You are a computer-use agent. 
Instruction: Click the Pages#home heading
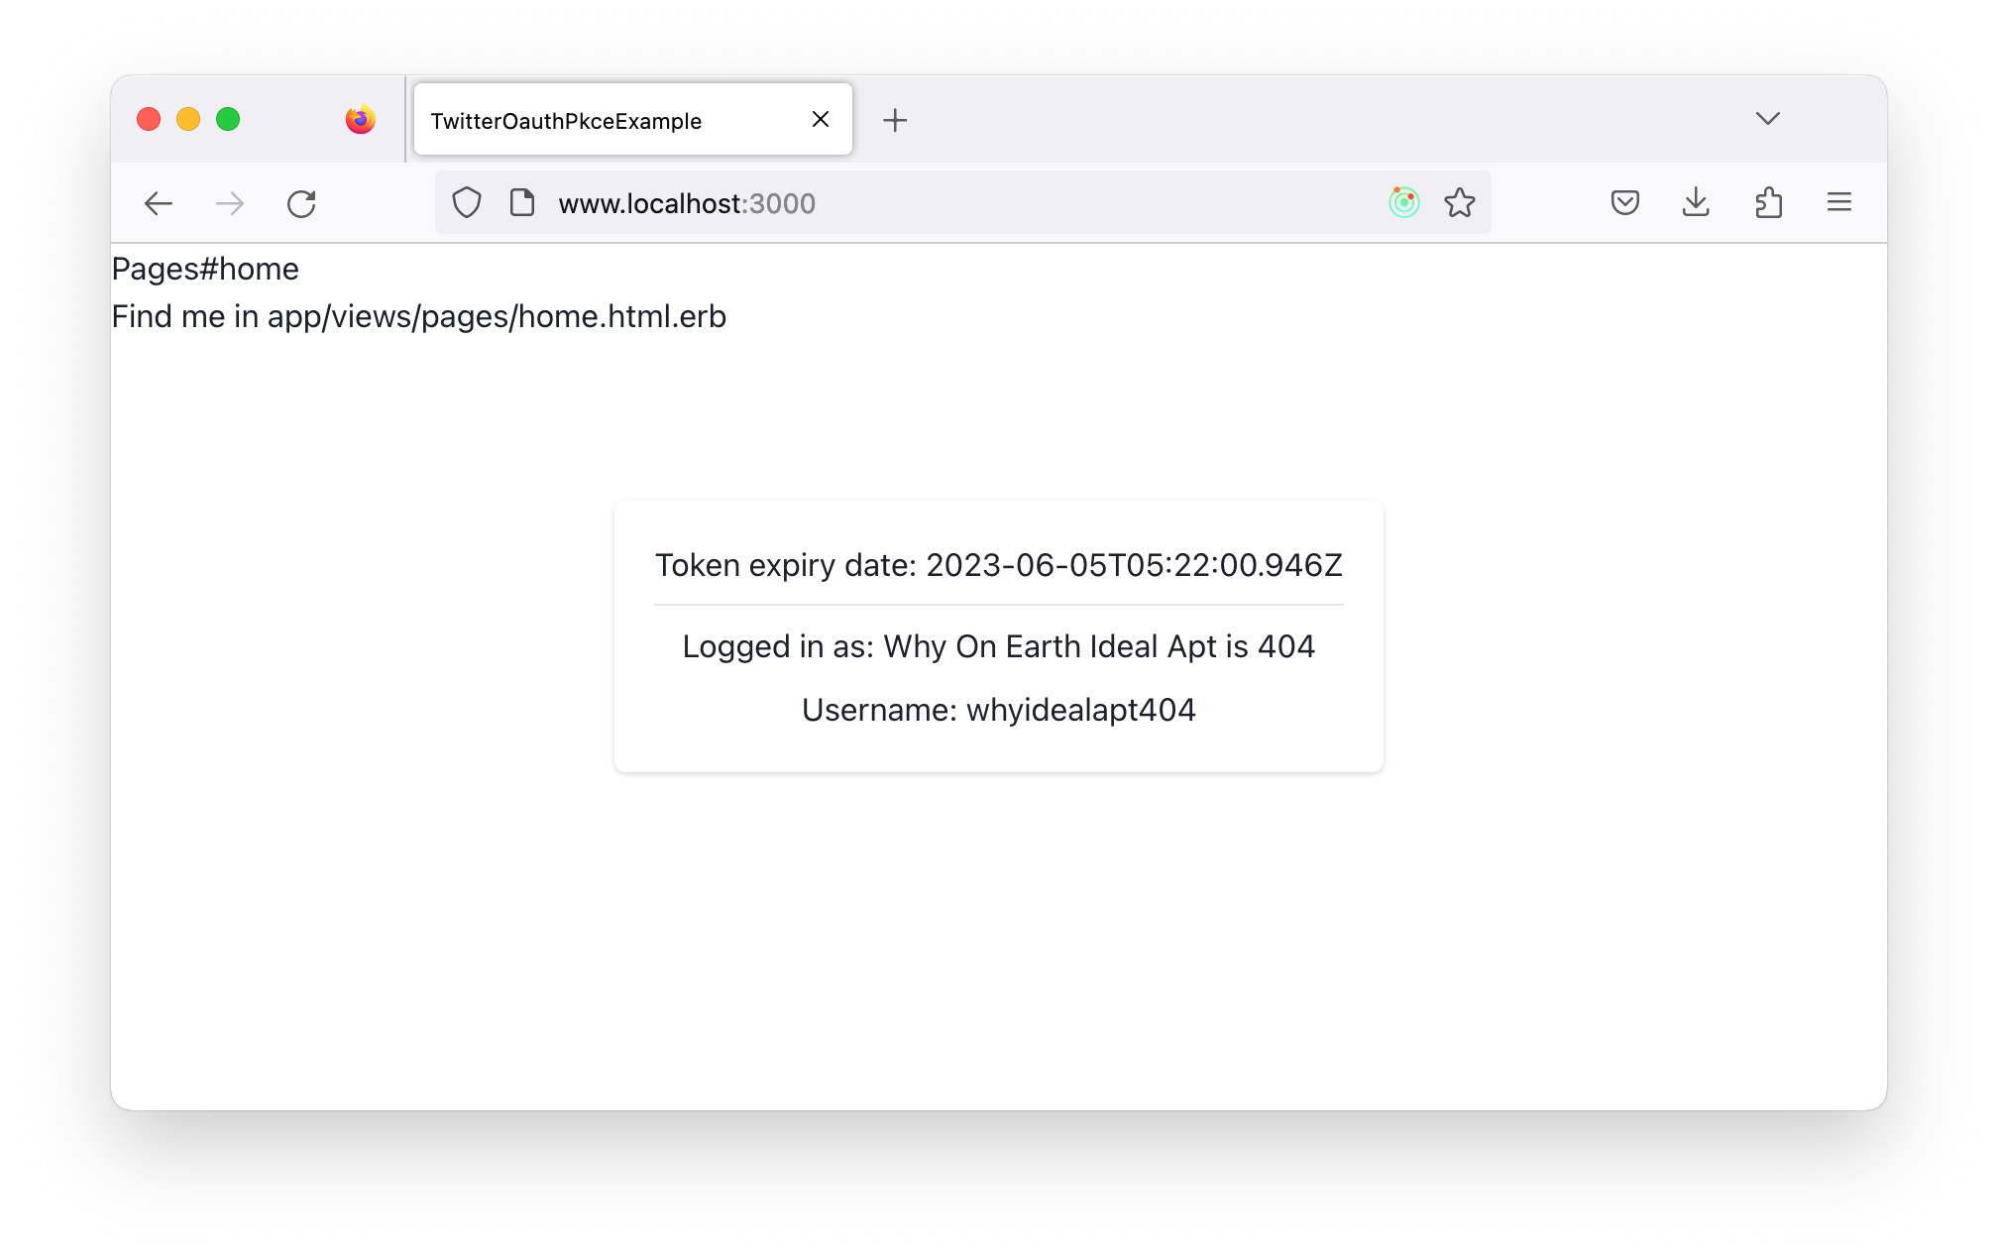[205, 269]
